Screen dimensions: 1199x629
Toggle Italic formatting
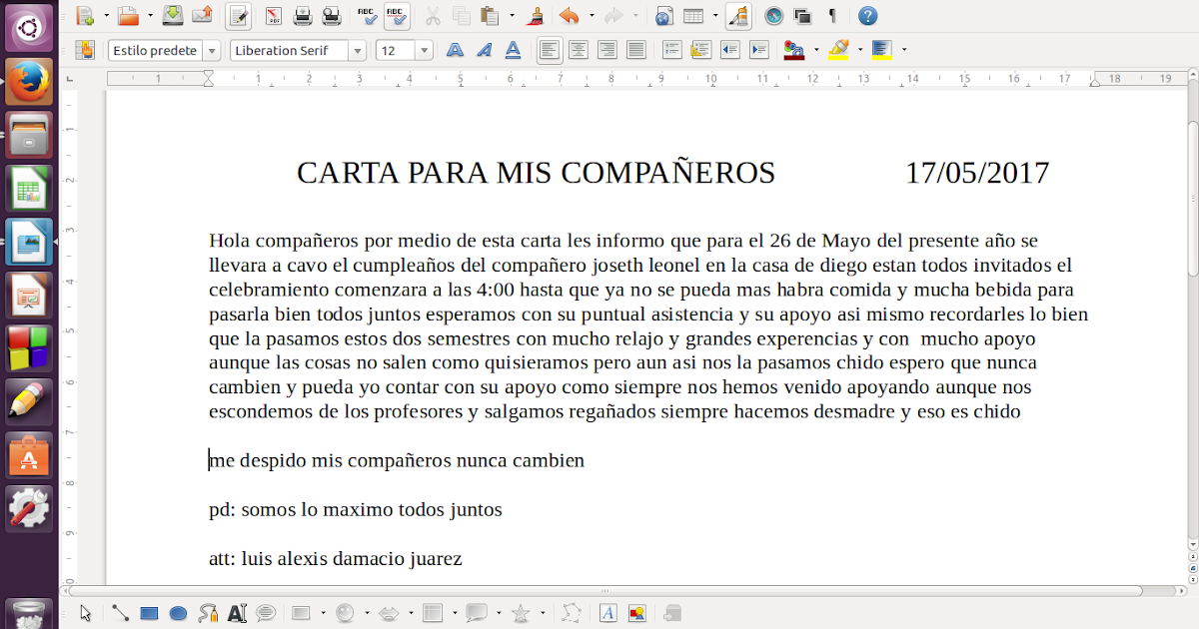coord(484,50)
